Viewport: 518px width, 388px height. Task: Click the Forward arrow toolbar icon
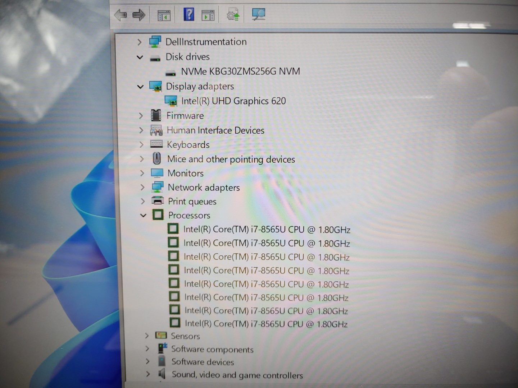click(x=139, y=15)
